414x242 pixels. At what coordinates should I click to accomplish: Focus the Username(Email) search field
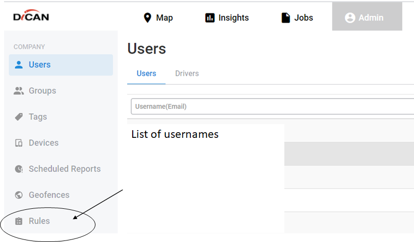(x=272, y=107)
